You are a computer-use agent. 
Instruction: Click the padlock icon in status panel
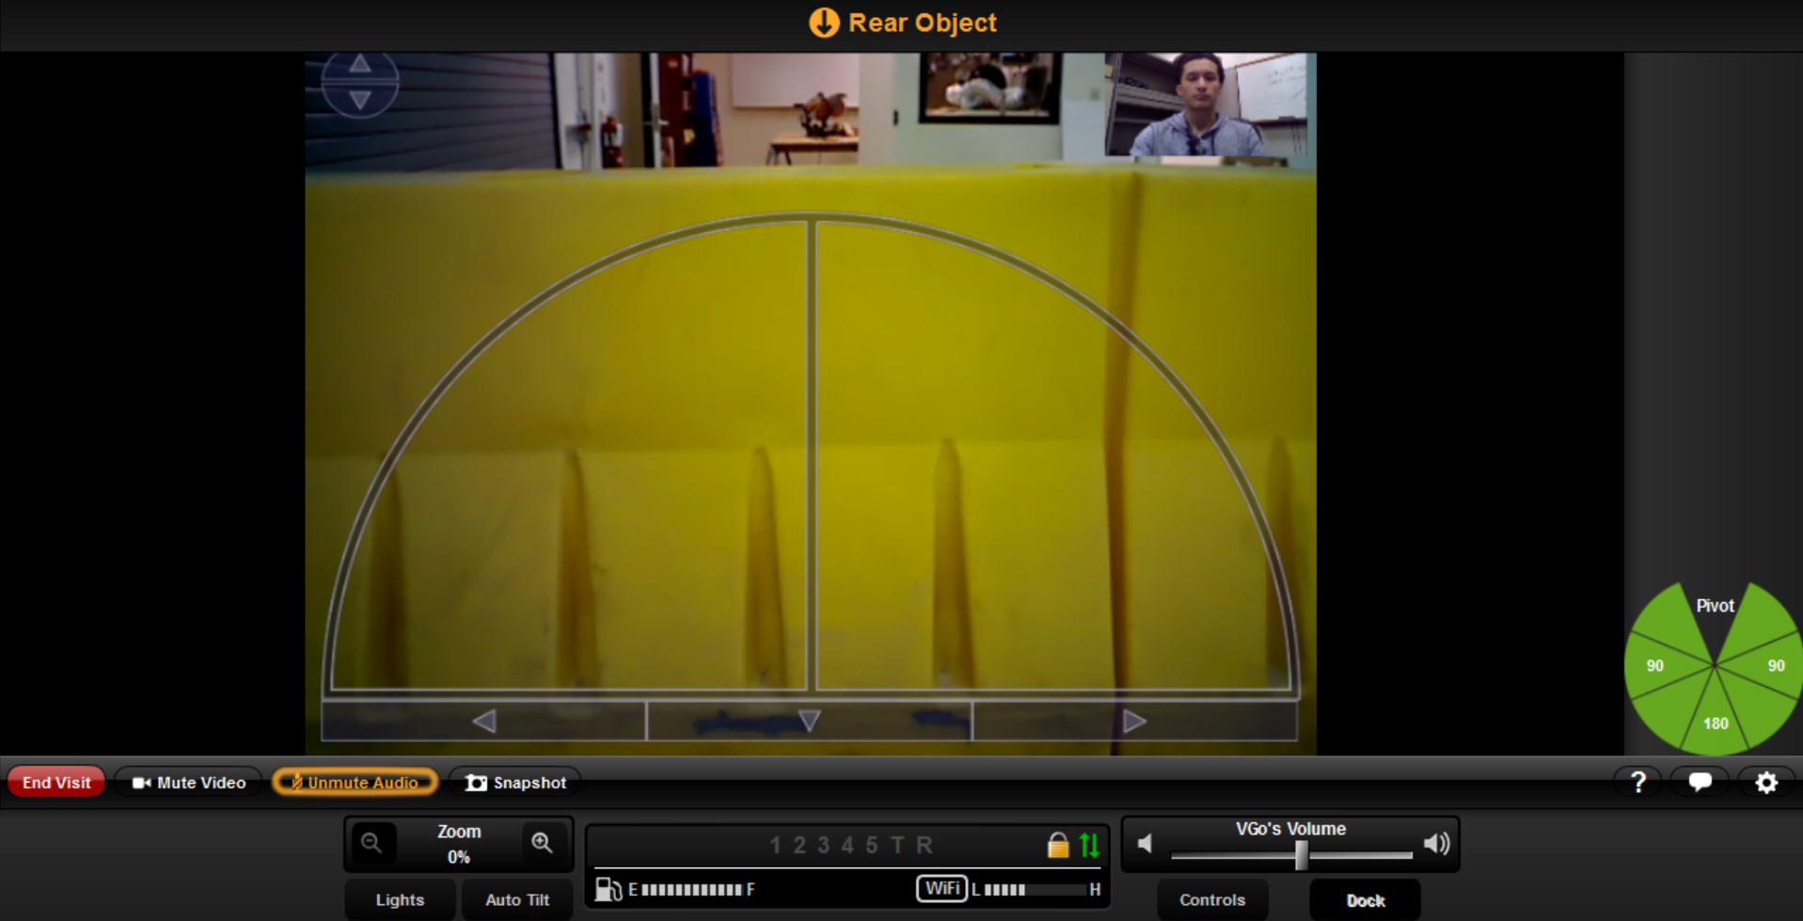tap(1058, 845)
